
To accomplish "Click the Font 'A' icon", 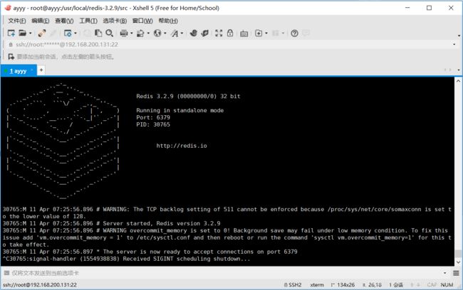I will (x=175, y=33).
